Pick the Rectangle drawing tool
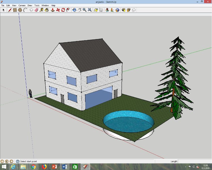The height and width of the screenshot is (170, 212). (x=15, y=10)
